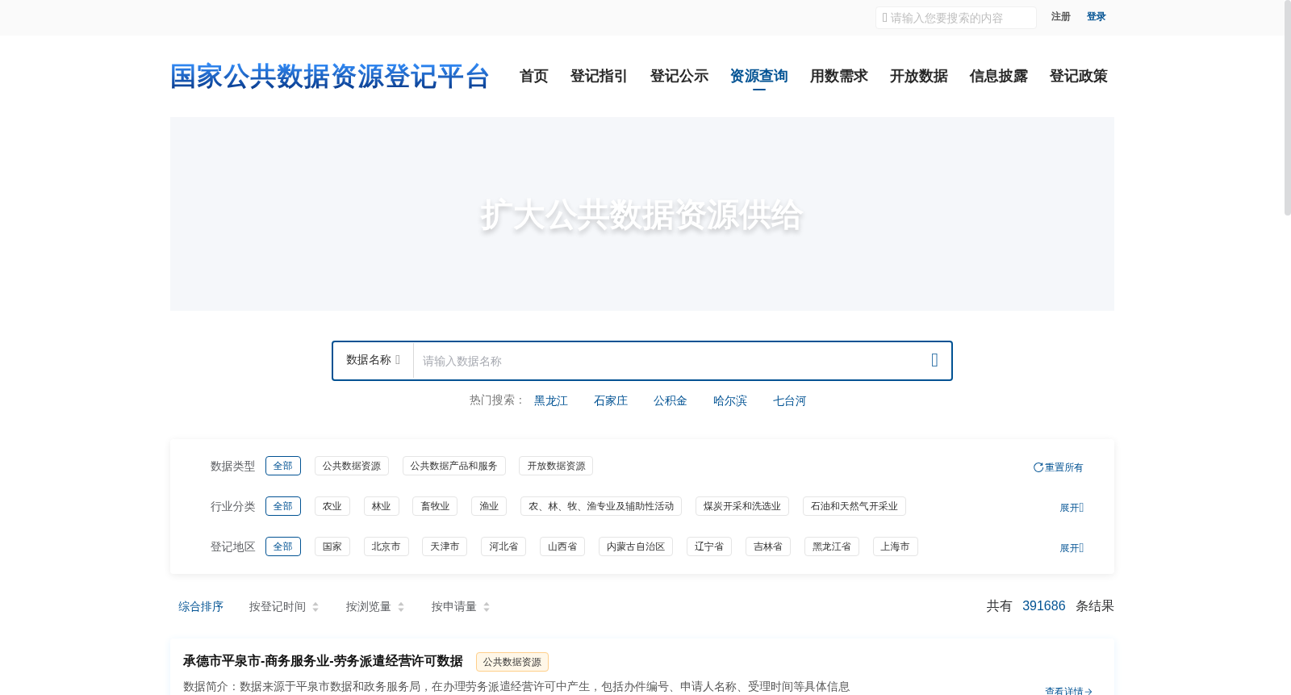Viewport: 1291px width, 695px height.
Task: Click the 查看详情 link
Action: pos(1068,690)
